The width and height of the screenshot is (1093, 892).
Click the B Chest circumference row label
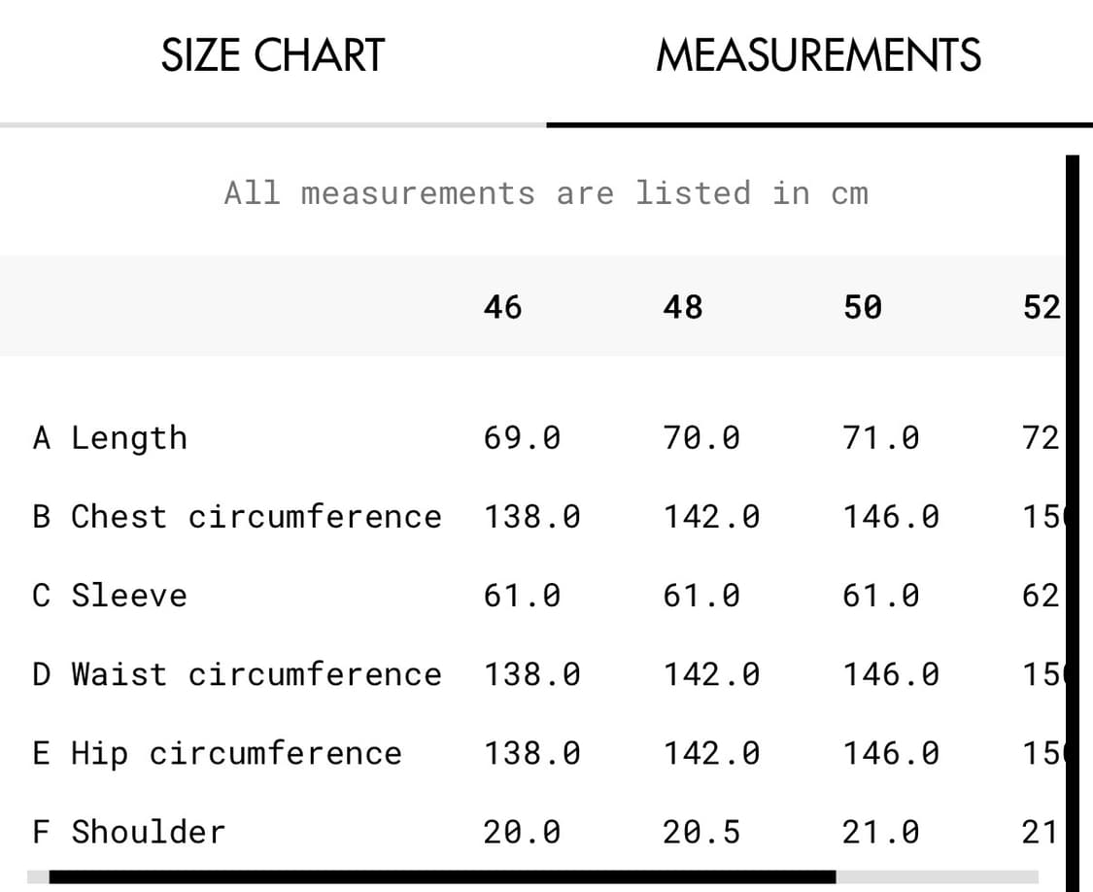pos(237,517)
